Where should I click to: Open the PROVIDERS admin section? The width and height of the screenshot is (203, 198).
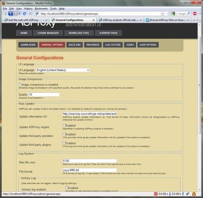click(x=93, y=45)
